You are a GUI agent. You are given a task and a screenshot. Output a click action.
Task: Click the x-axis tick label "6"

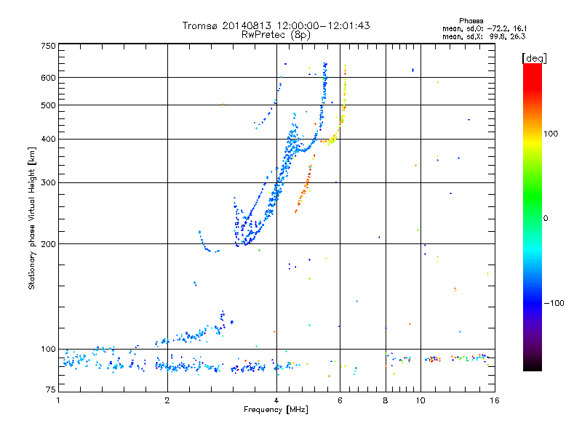point(340,400)
